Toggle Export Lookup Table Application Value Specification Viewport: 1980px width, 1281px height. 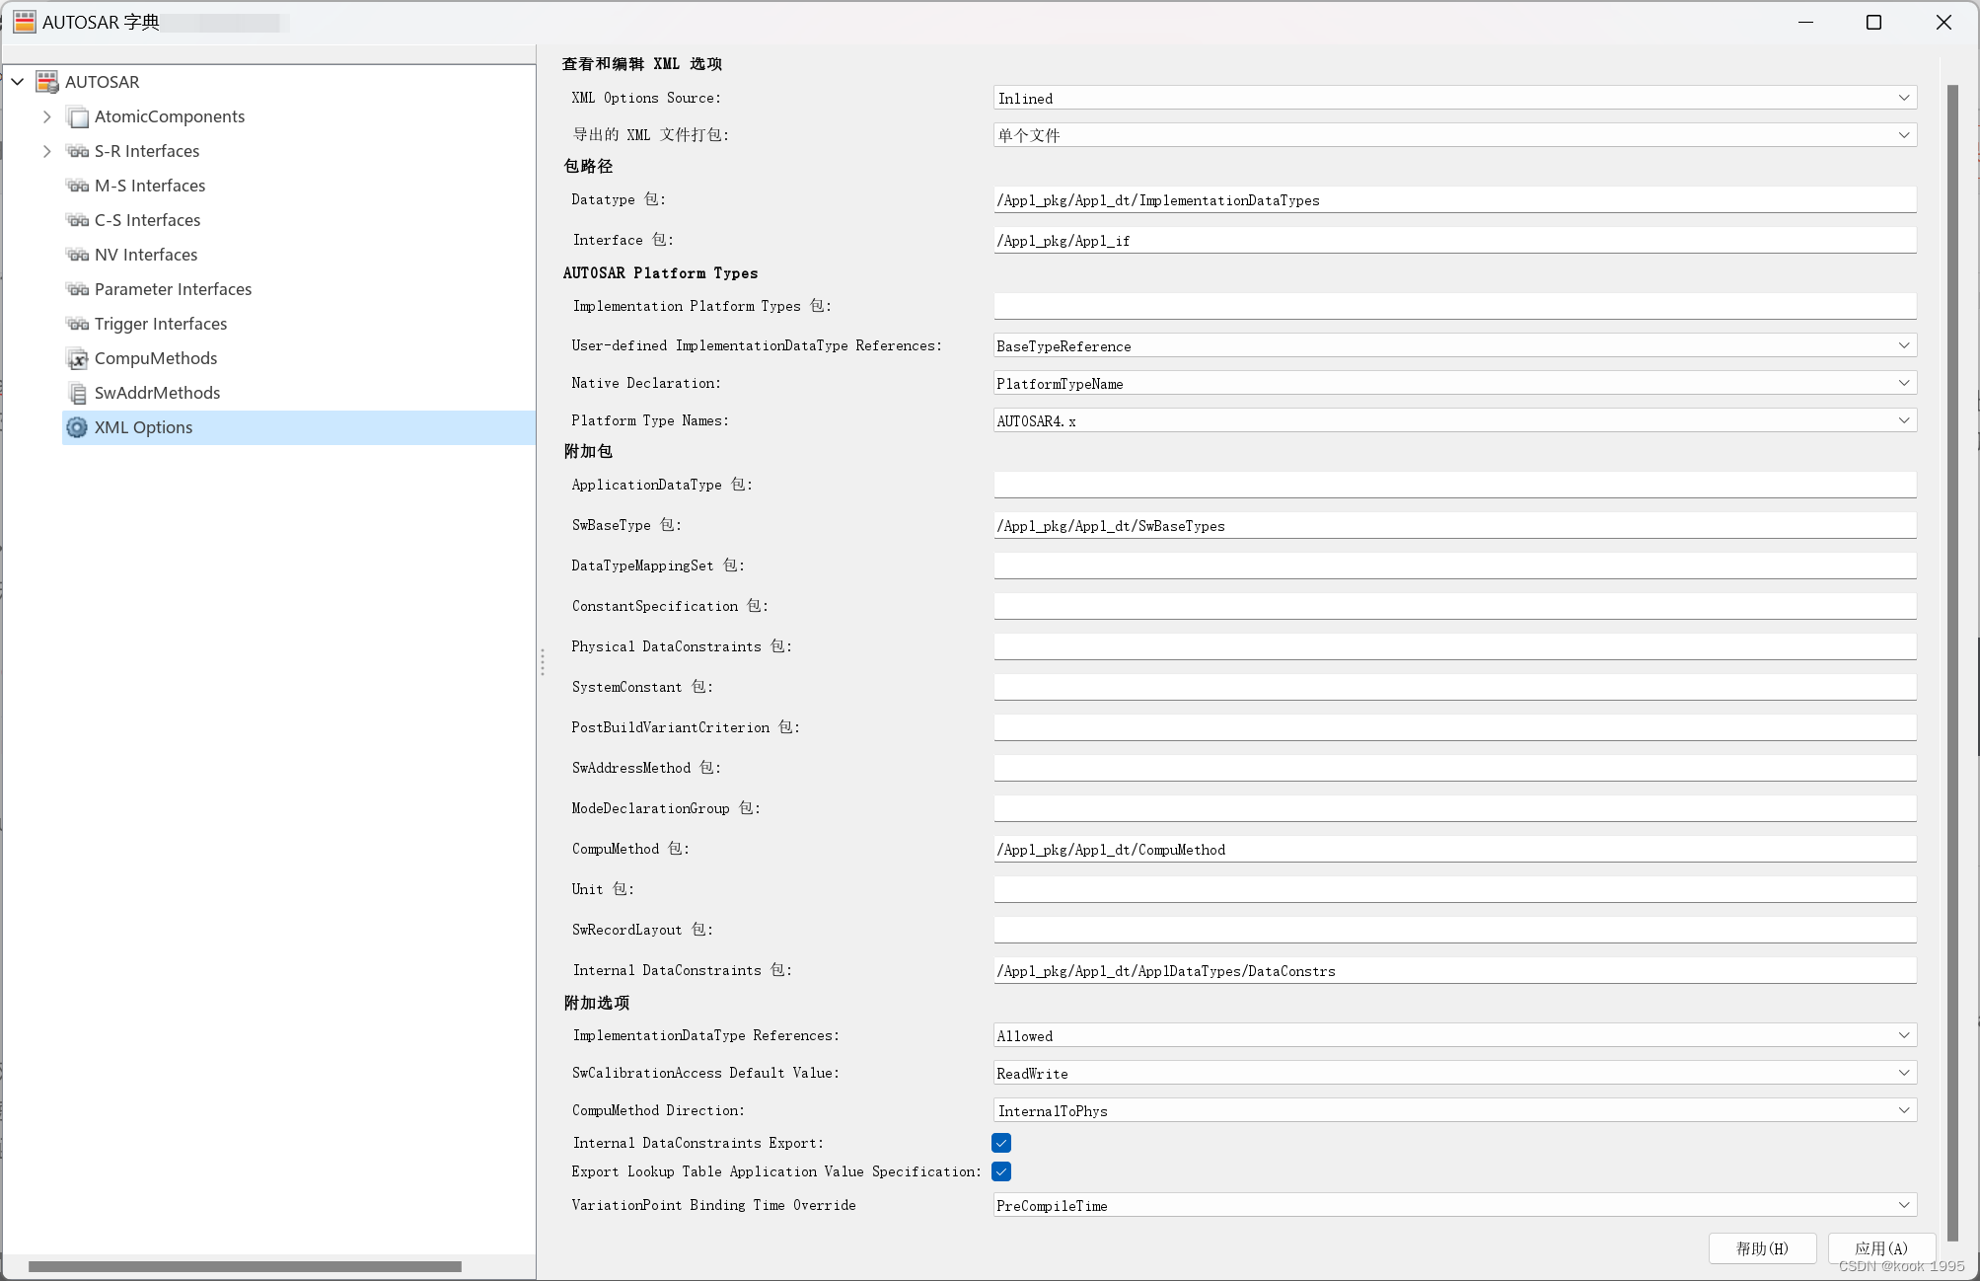1001,1171
